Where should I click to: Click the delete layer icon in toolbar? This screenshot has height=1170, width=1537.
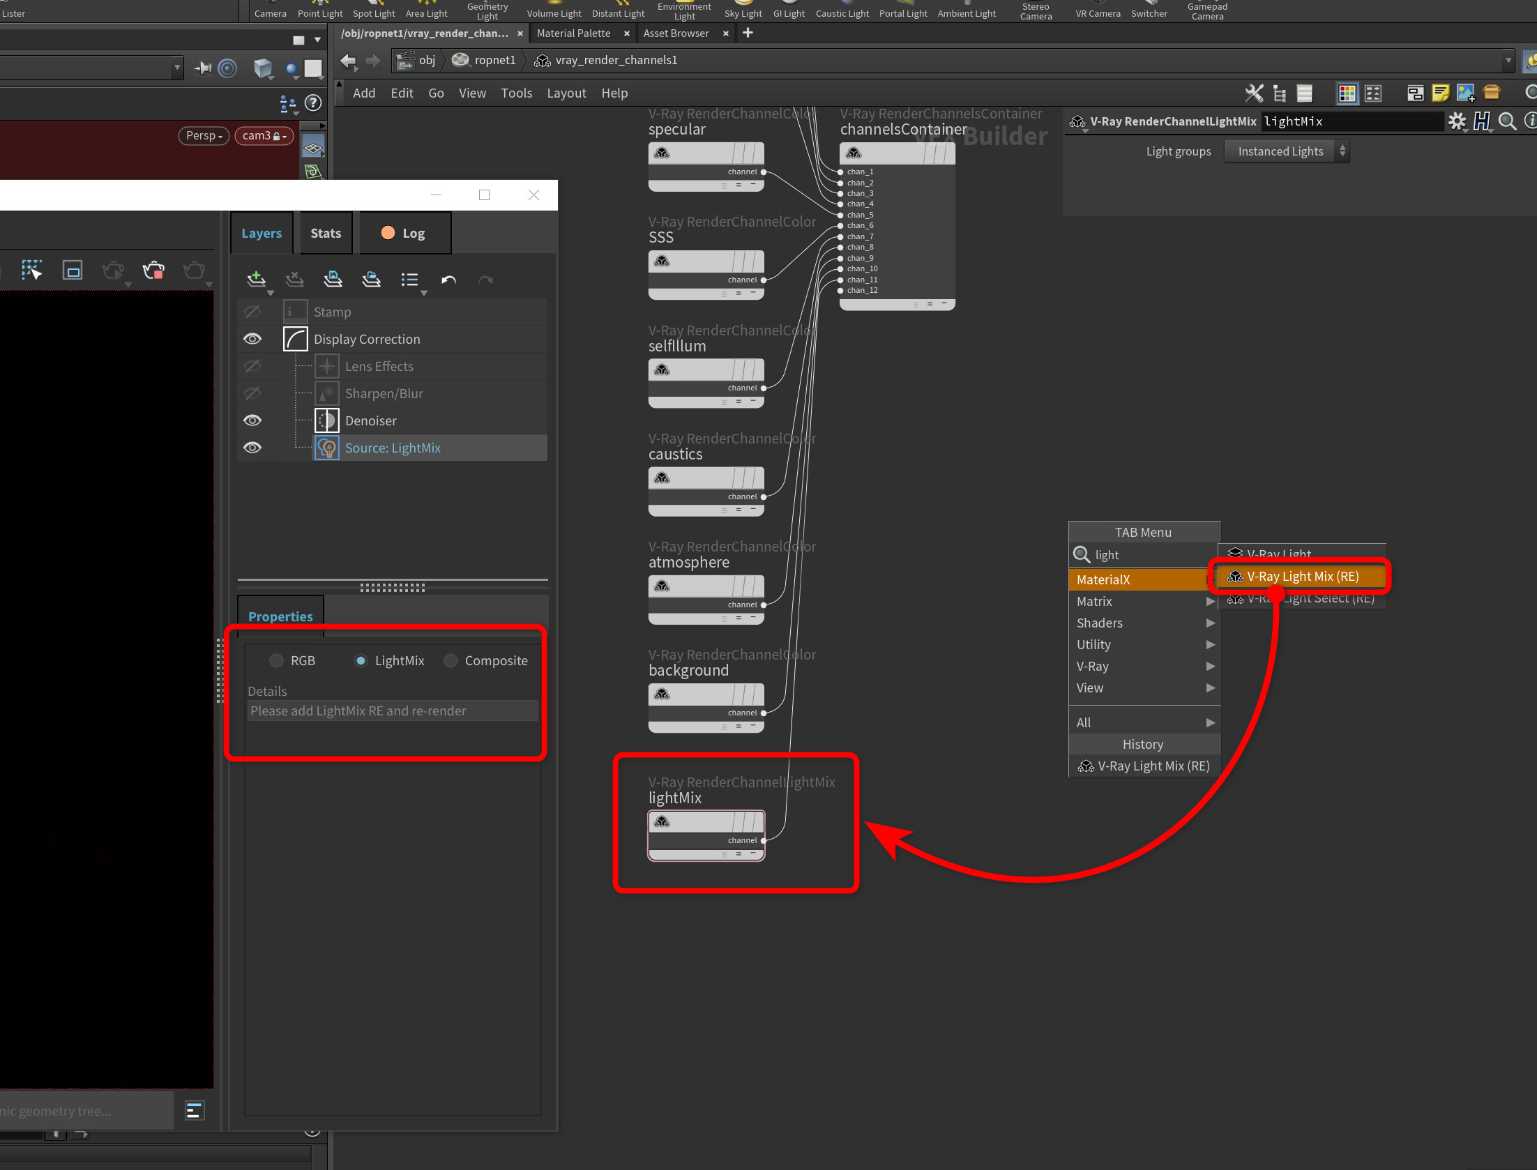294,280
